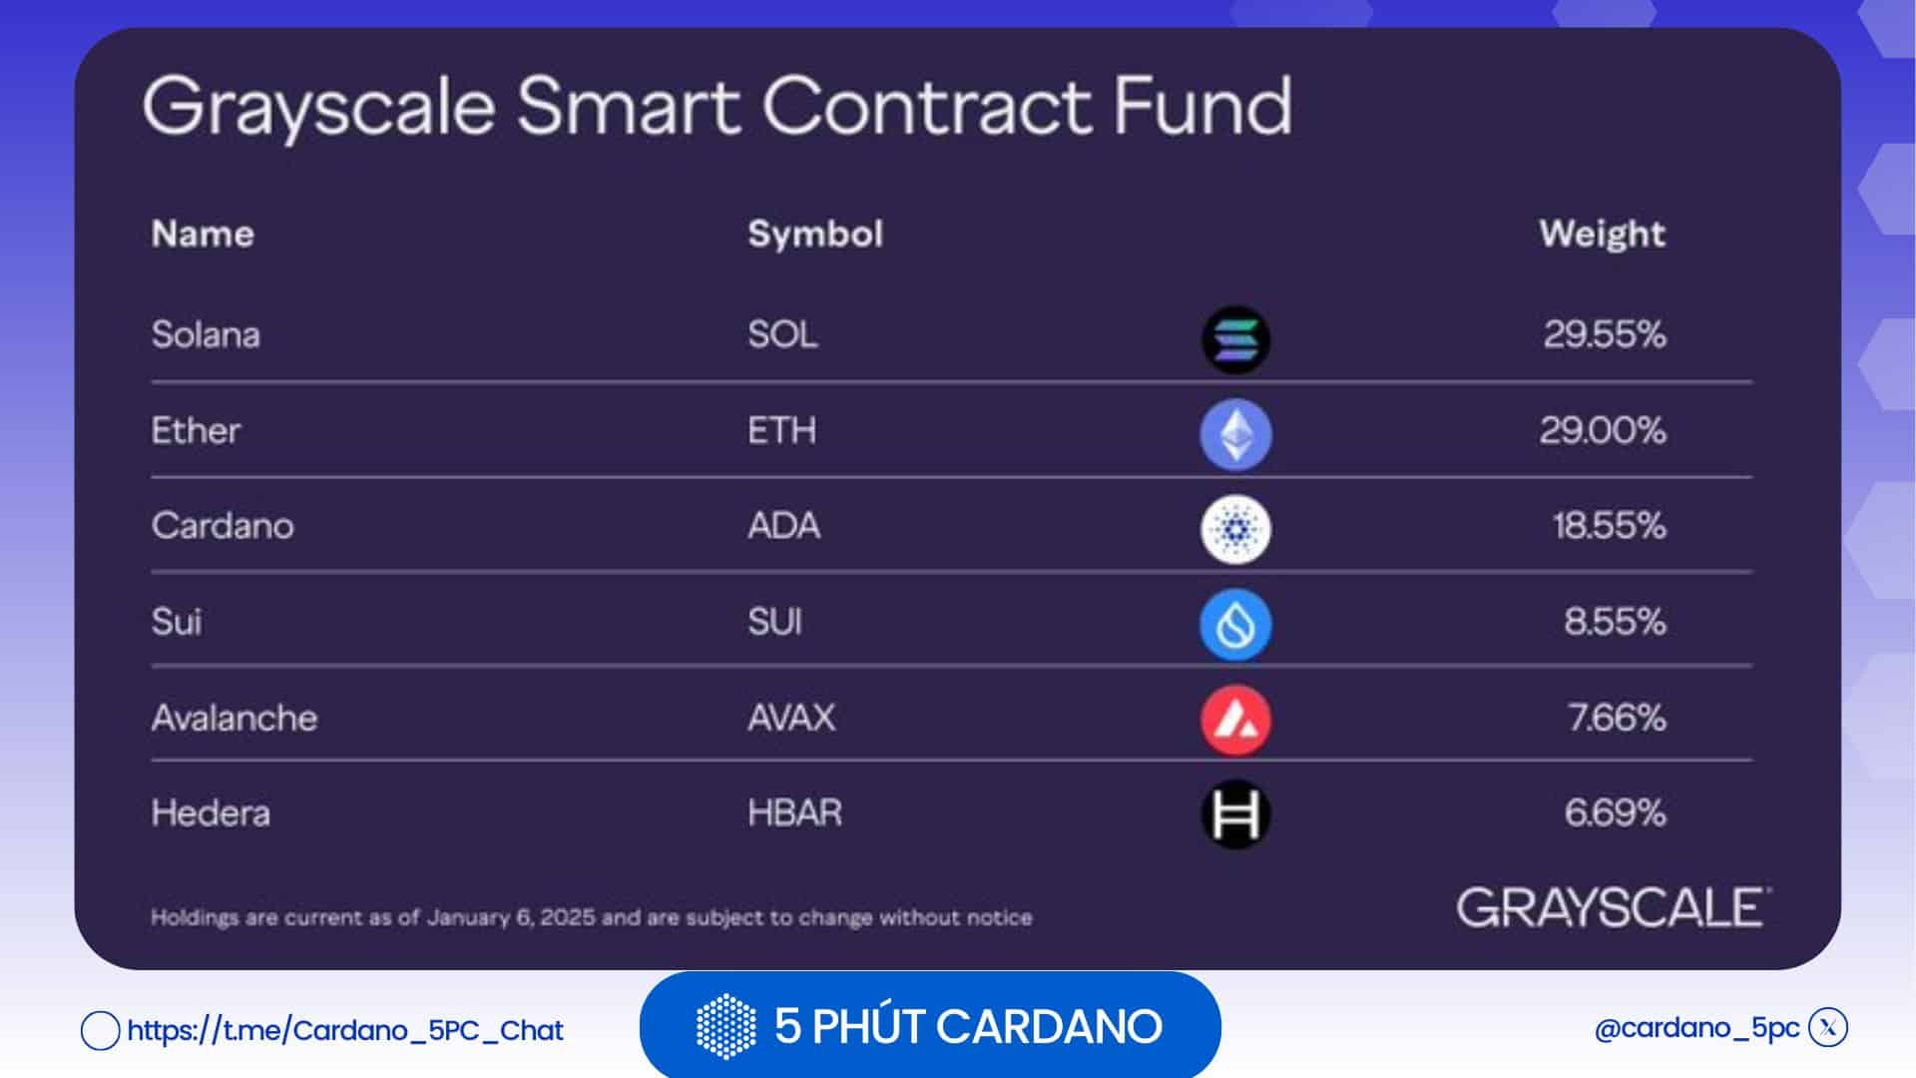Open the @cardano_5pc handle

point(1696,1028)
